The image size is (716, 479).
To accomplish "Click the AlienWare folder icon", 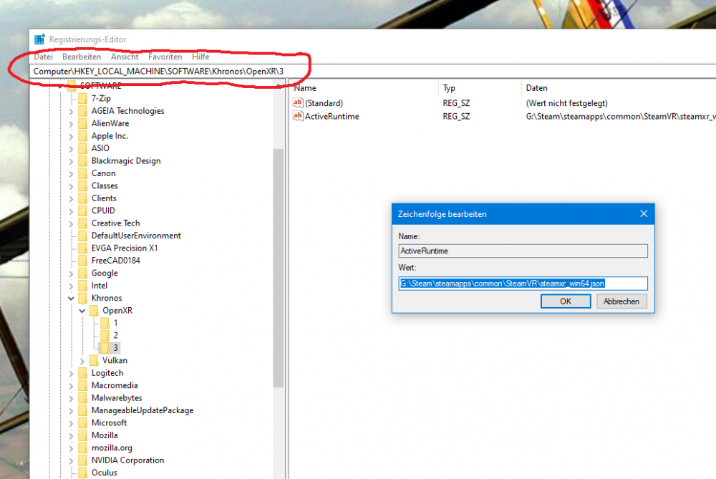I will [82, 123].
